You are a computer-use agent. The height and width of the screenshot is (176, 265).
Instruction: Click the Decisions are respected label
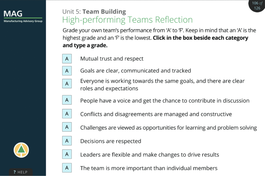coord(111,141)
